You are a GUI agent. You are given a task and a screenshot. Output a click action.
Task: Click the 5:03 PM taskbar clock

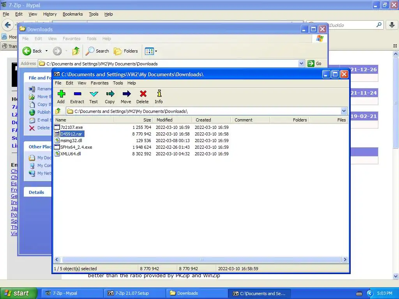coord(385,293)
